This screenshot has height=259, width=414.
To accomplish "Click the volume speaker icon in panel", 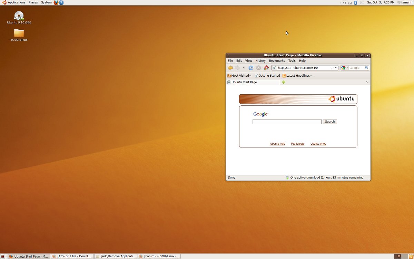I will pos(344,2).
